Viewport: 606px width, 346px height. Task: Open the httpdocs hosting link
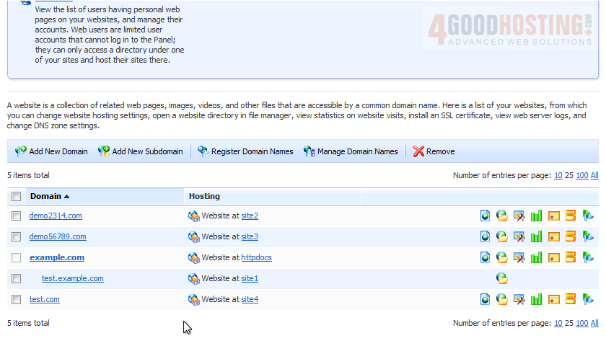click(x=256, y=257)
